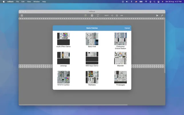184x115 pixels.
Task: Click the 'NYSTHI Carillon' label
Action: [64, 85]
